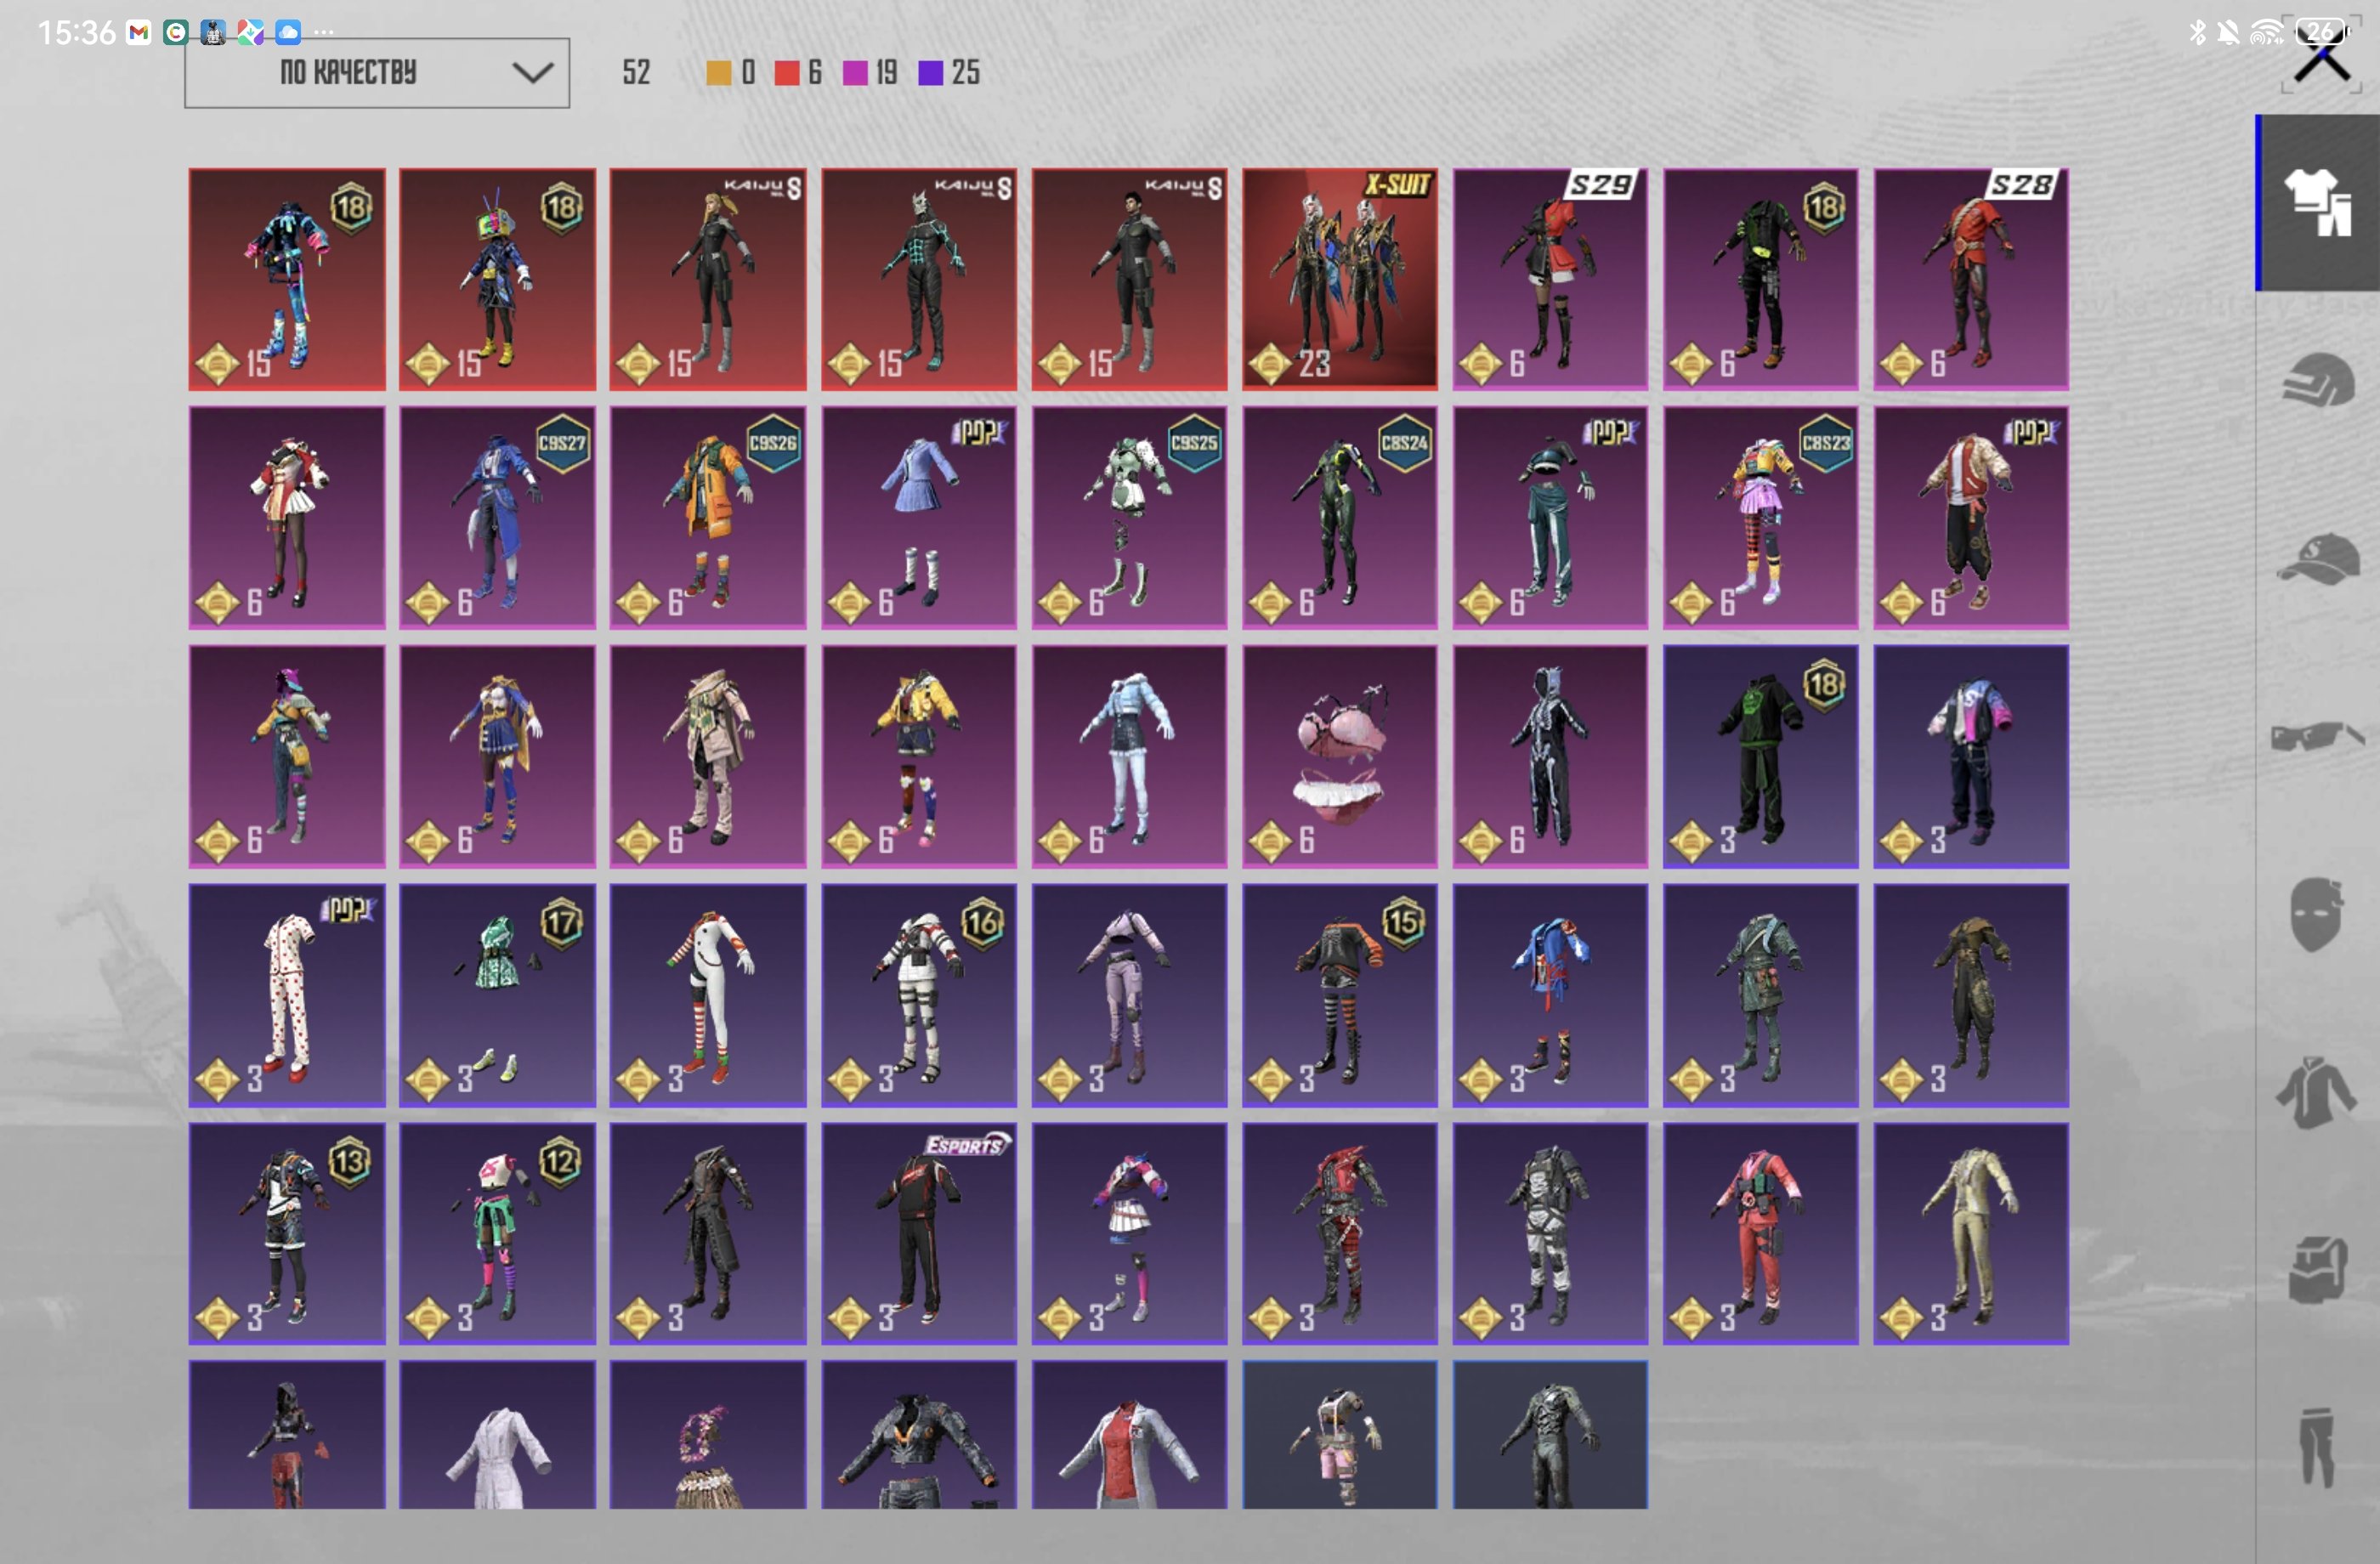Select the TV-head robot outfit card
Screen dimensions: 2380x1564
click(497, 279)
